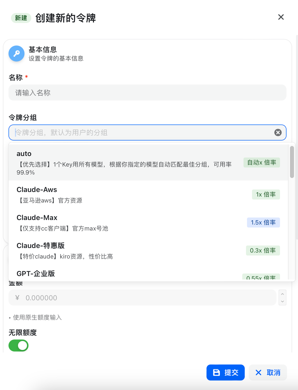Decrease 金额 with the down arrow stepper
Screen dimensions: 298x390
click(x=282, y=301)
